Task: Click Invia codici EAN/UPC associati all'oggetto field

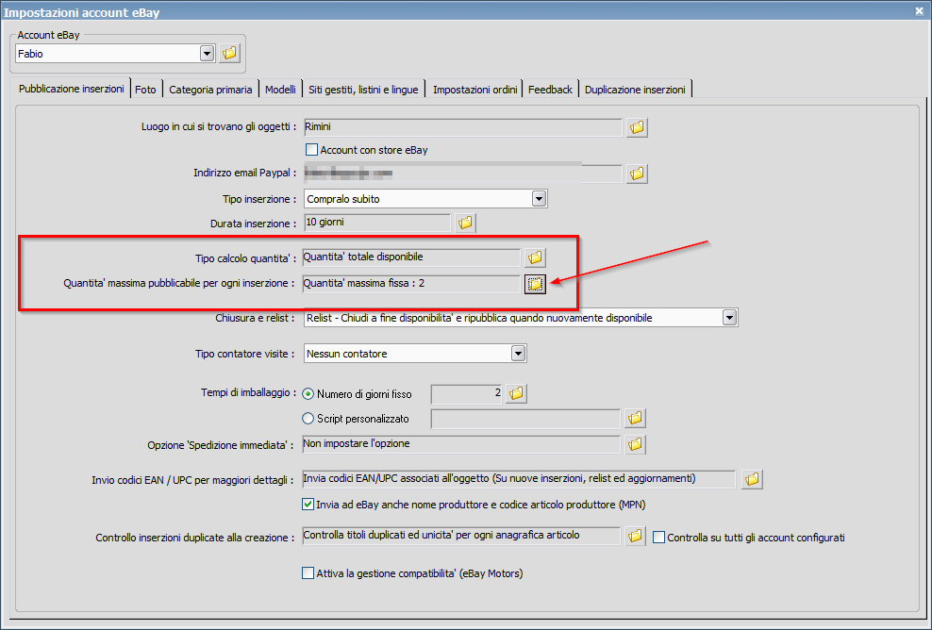Action: 519,479
